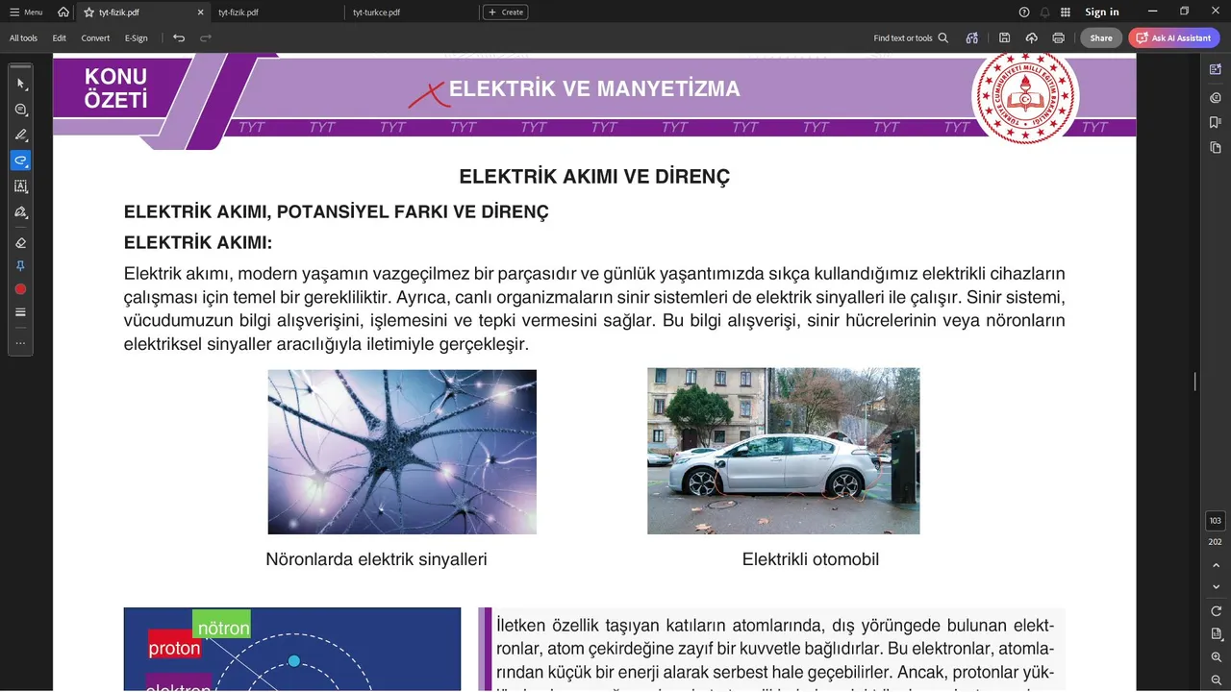Click the proton label in the atom diagram
The width and height of the screenshot is (1231, 692).
click(x=174, y=648)
